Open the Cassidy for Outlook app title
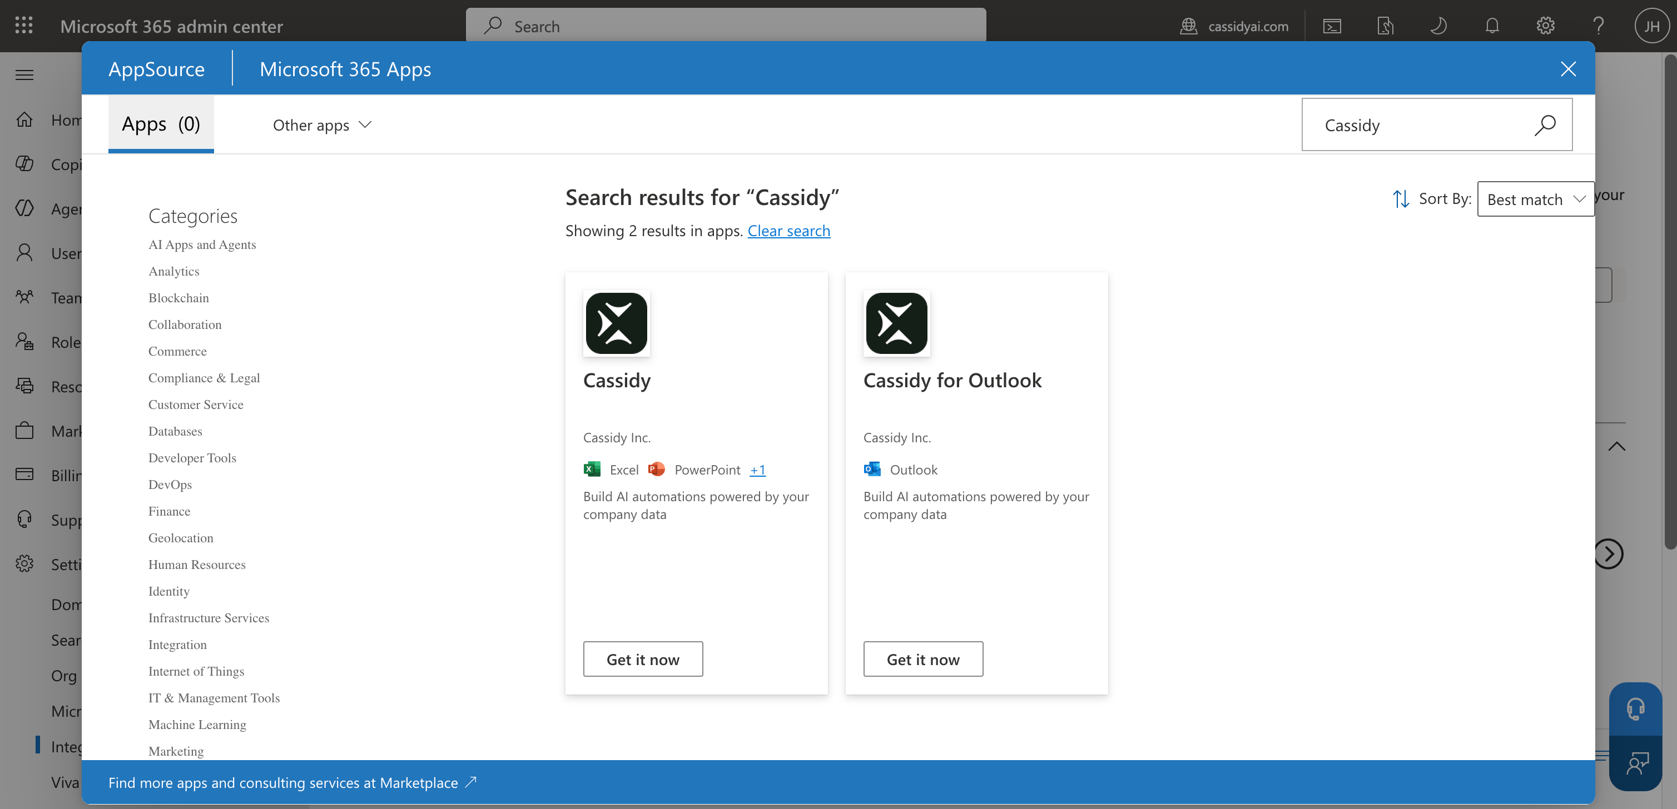 click(x=952, y=381)
